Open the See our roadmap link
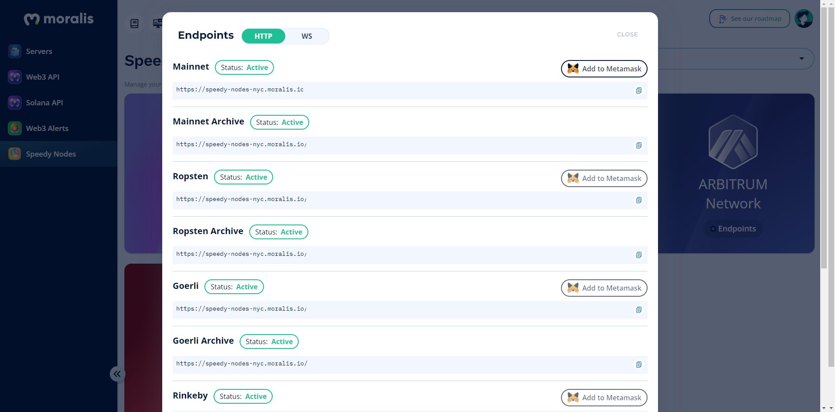 pyautogui.click(x=750, y=19)
